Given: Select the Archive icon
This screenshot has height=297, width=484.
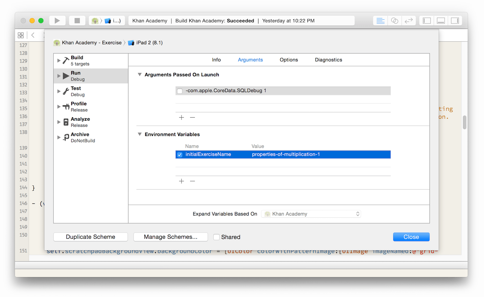Looking at the screenshot, I should pyautogui.click(x=66, y=137).
